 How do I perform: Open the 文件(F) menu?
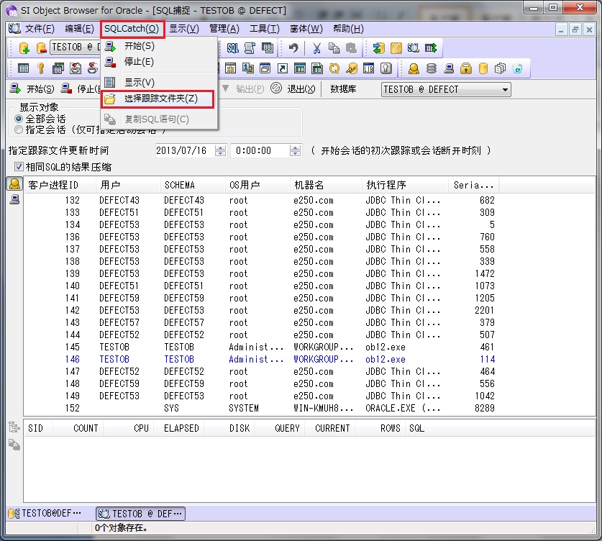click(x=39, y=29)
